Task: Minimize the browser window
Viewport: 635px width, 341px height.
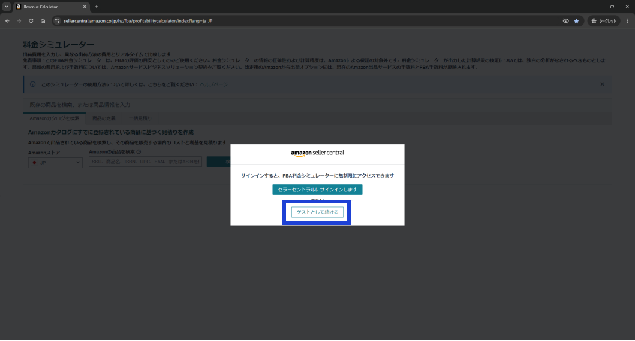Action: point(597,7)
